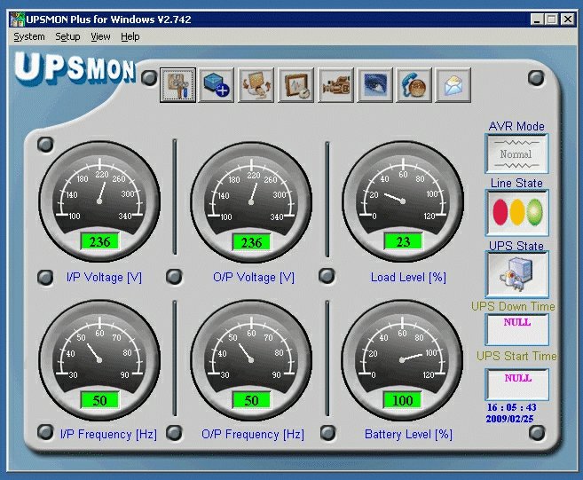Click the O/P Frequency [Hz] label
The height and width of the screenshot is (480, 583).
[253, 434]
